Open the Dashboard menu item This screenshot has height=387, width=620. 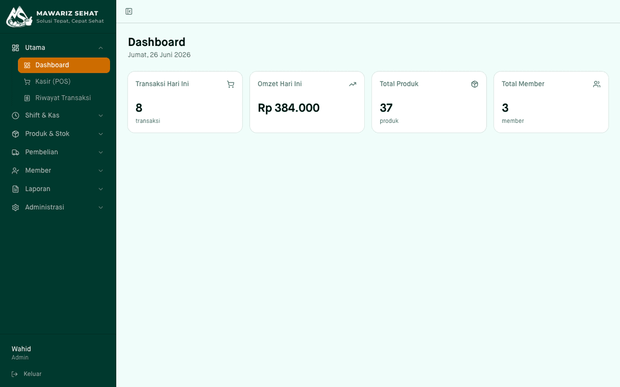[64, 65]
